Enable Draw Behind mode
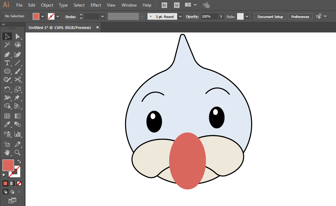The width and height of the screenshot is (336, 206). (x=12, y=192)
